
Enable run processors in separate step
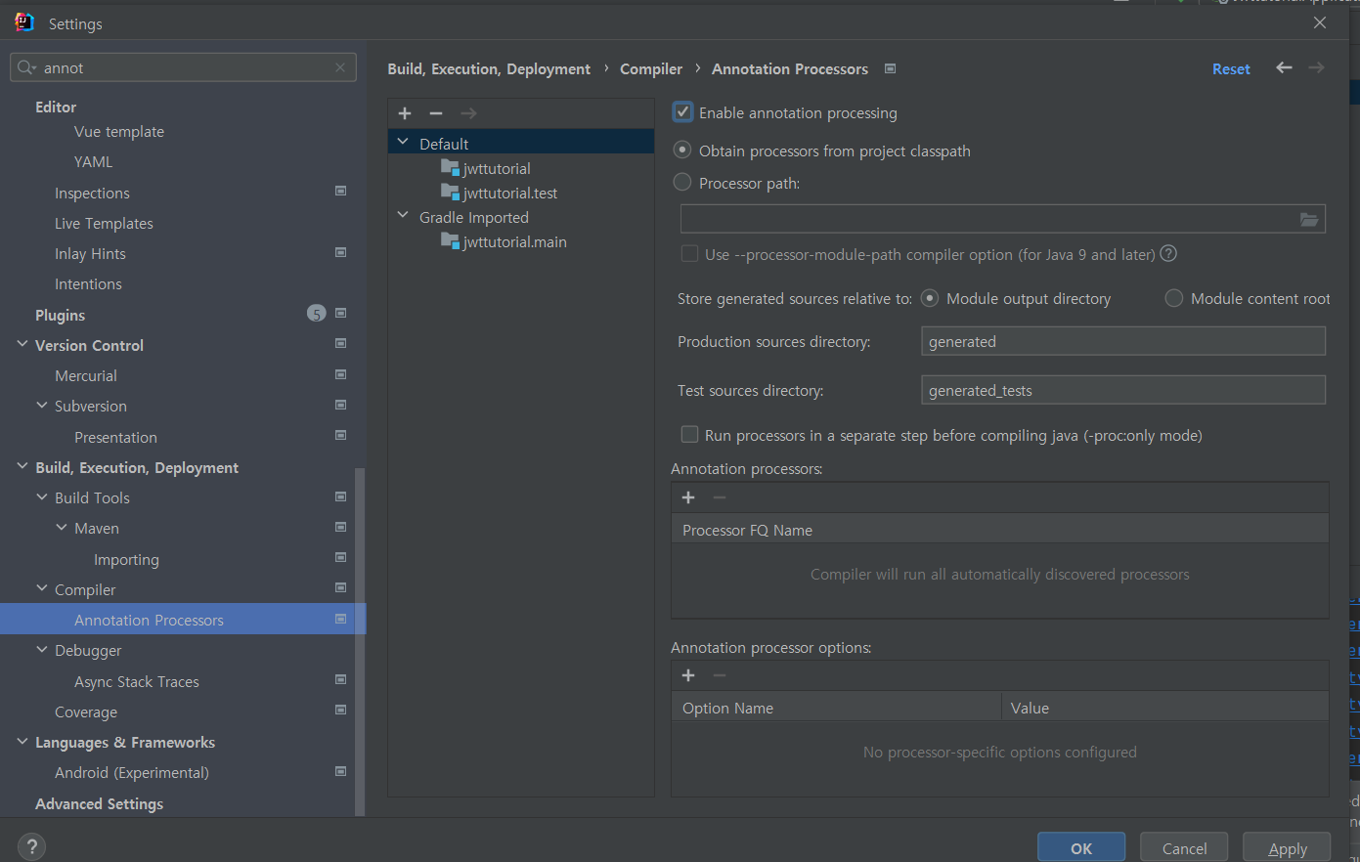(x=689, y=435)
